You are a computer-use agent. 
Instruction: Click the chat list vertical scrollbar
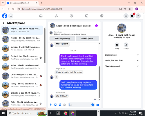[x=45, y=46]
